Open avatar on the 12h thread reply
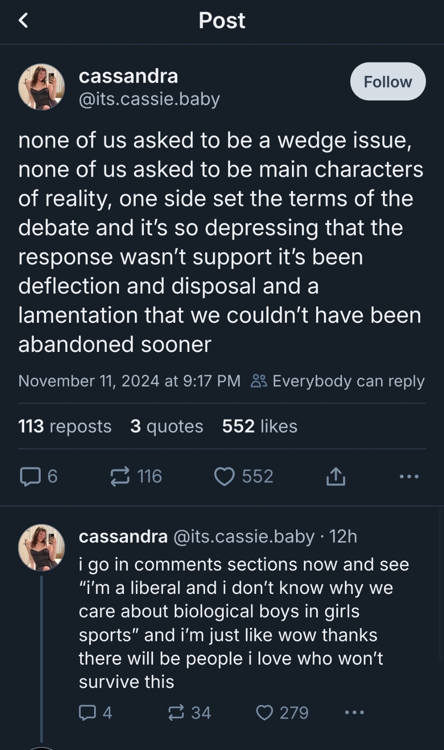The height and width of the screenshot is (750, 444). [42, 547]
